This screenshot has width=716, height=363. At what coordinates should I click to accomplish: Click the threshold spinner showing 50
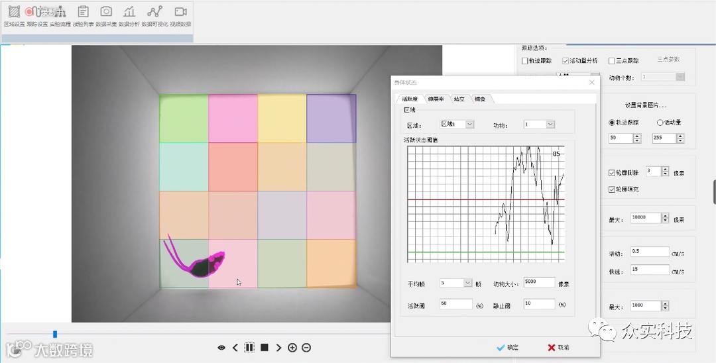click(x=625, y=138)
